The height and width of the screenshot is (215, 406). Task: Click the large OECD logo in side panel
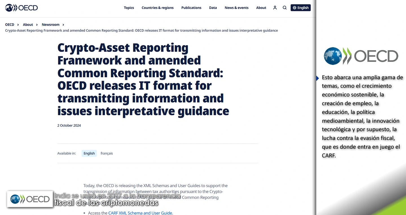(x=361, y=56)
